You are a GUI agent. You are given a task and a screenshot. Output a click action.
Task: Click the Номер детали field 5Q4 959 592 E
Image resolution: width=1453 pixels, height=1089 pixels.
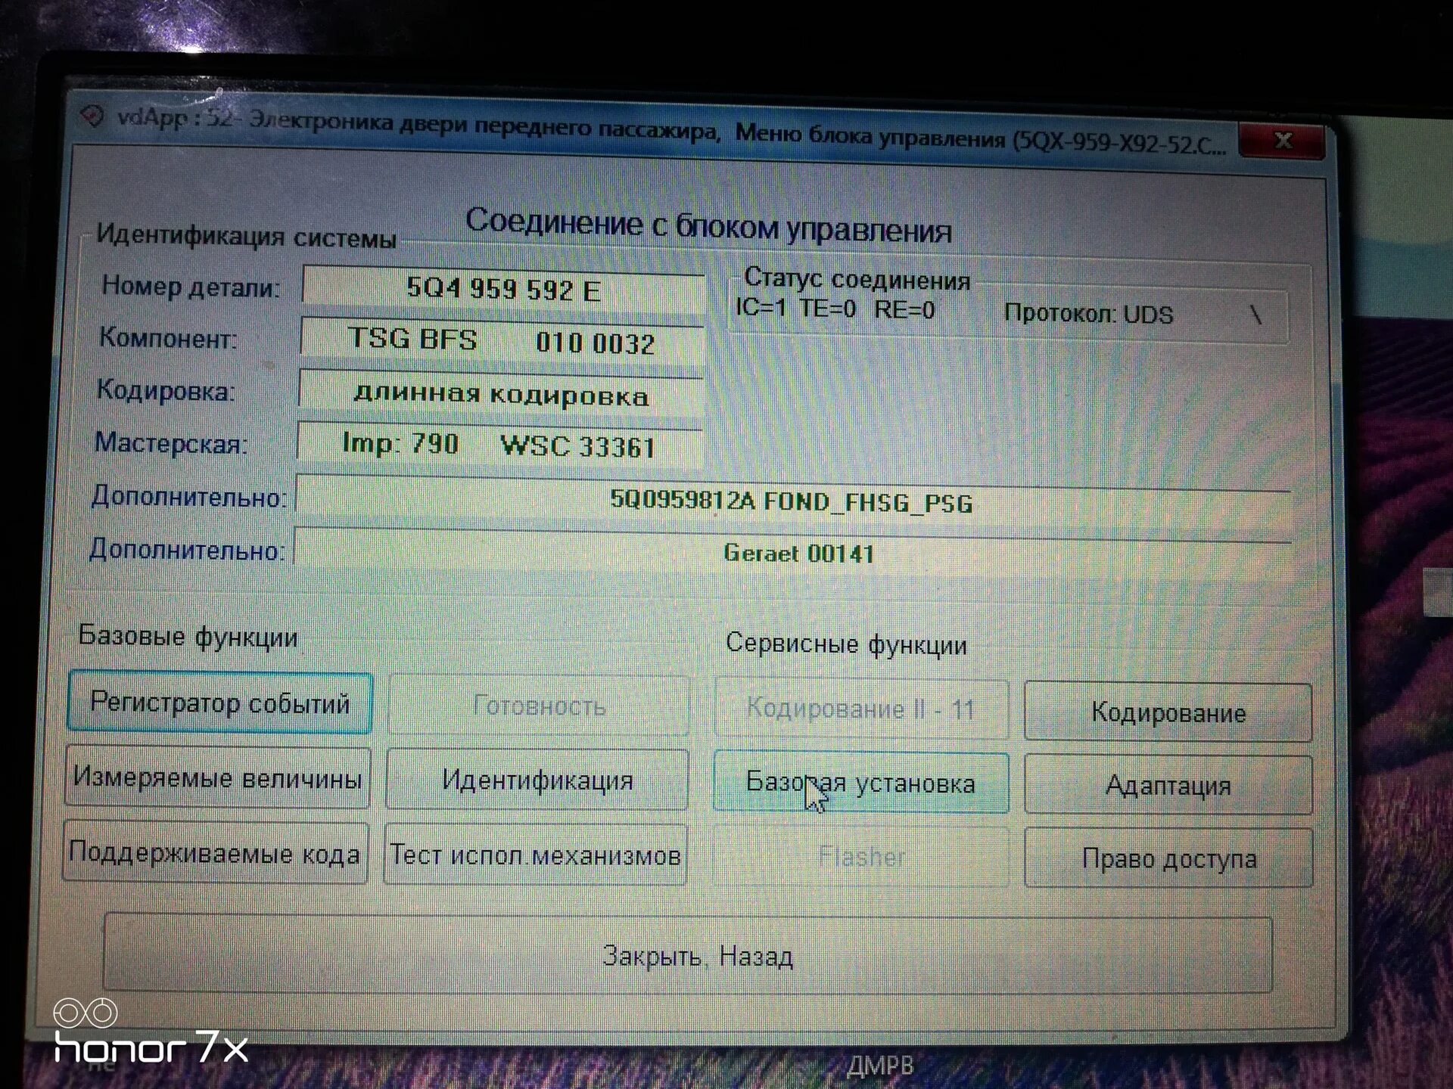[x=503, y=290]
